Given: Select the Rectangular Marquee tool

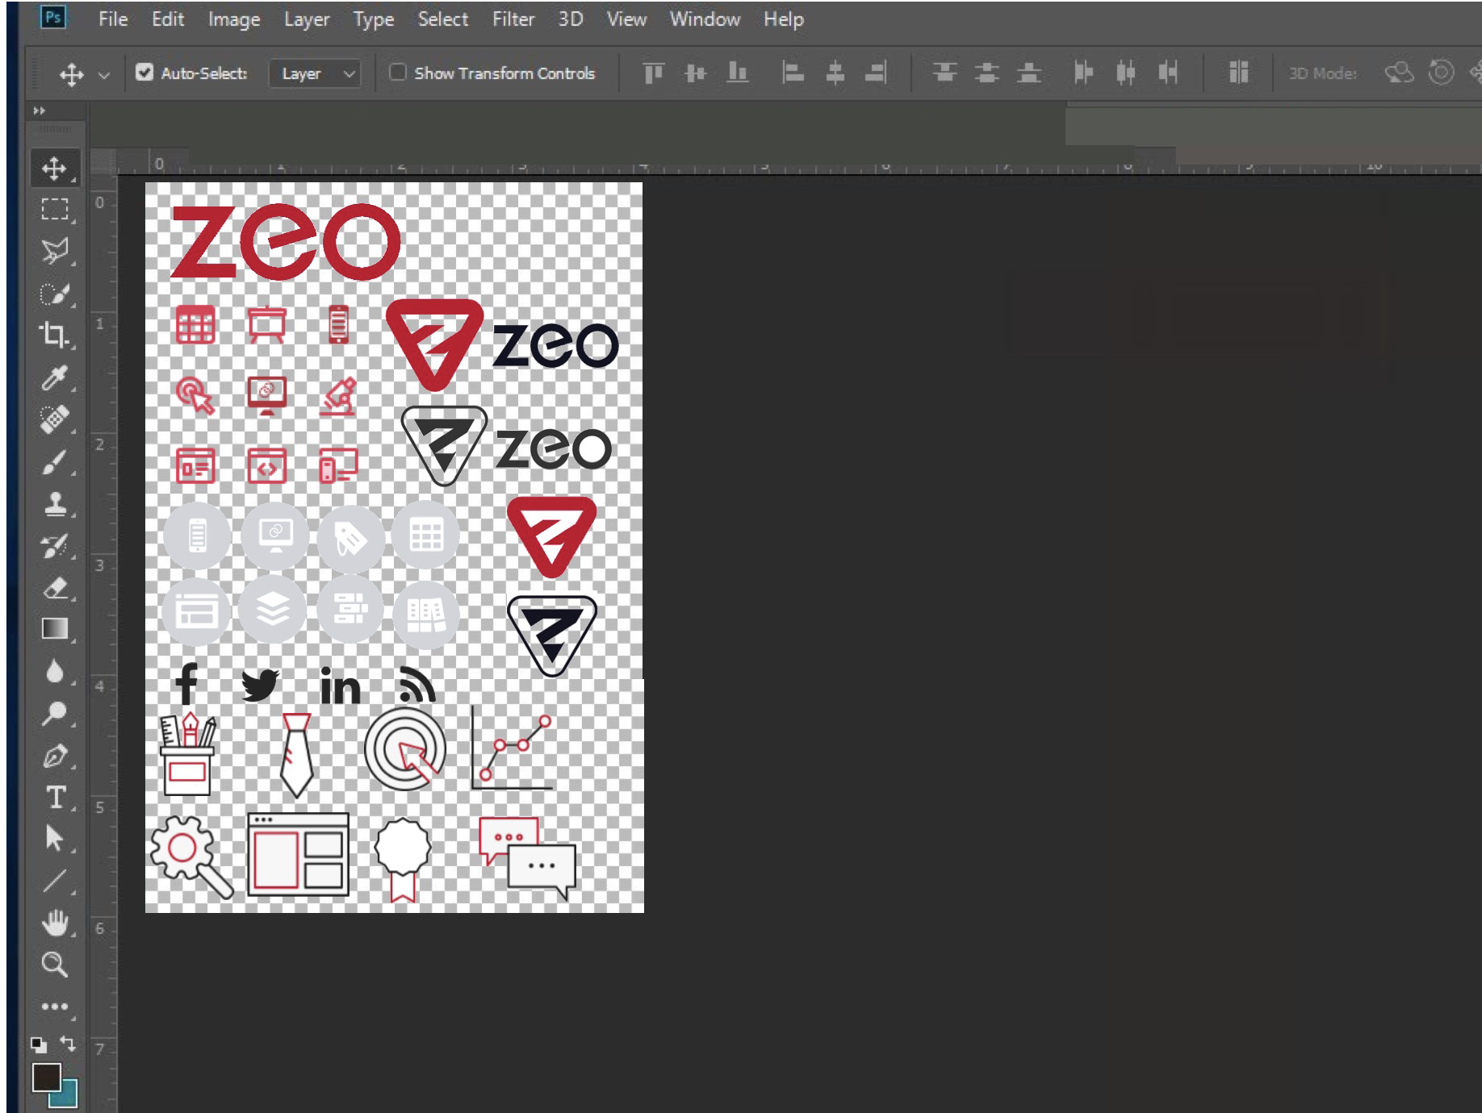Looking at the screenshot, I should tap(54, 210).
